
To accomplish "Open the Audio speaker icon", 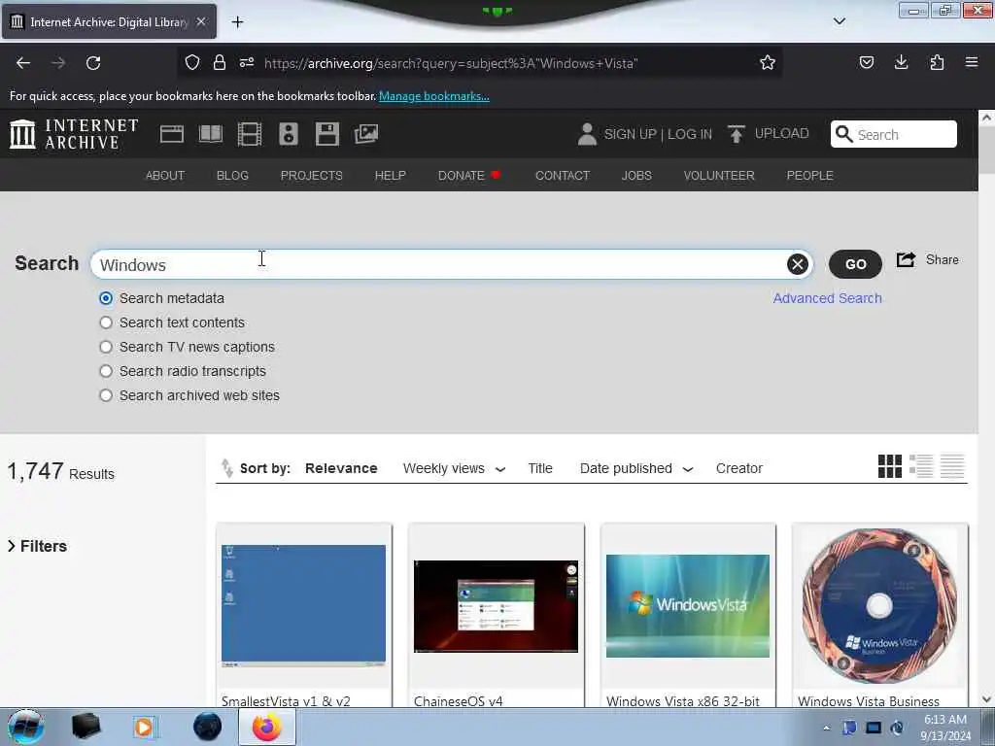I will 288,134.
